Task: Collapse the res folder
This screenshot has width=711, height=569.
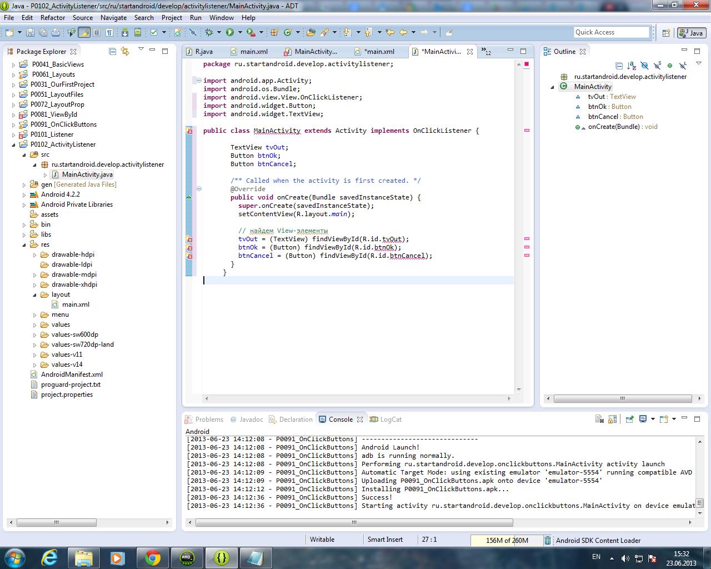Action: [24, 244]
